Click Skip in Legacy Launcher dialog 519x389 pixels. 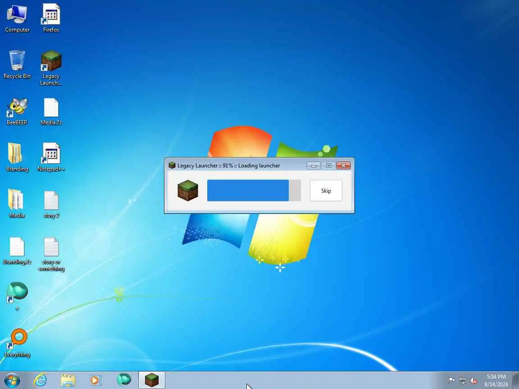326,190
